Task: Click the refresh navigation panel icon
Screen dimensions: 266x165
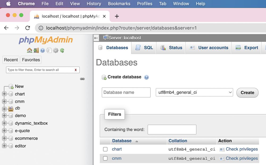Action: click(x=62, y=50)
